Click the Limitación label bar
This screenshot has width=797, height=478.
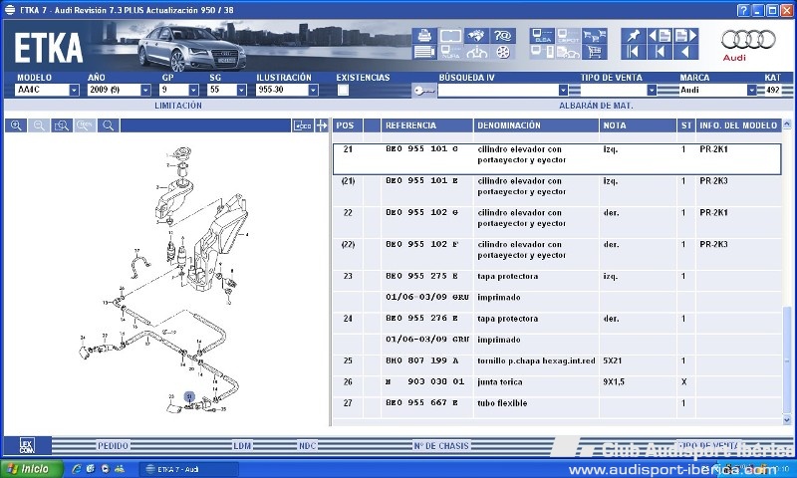click(x=178, y=106)
